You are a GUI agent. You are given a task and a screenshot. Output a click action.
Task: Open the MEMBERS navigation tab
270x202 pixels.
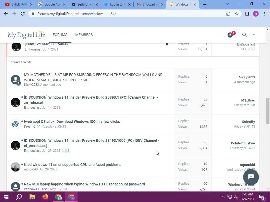(x=84, y=35)
